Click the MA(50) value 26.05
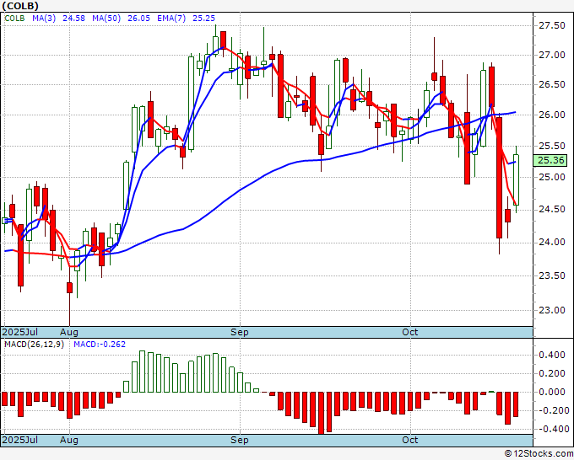This screenshot has height=460, width=574. (x=138, y=19)
